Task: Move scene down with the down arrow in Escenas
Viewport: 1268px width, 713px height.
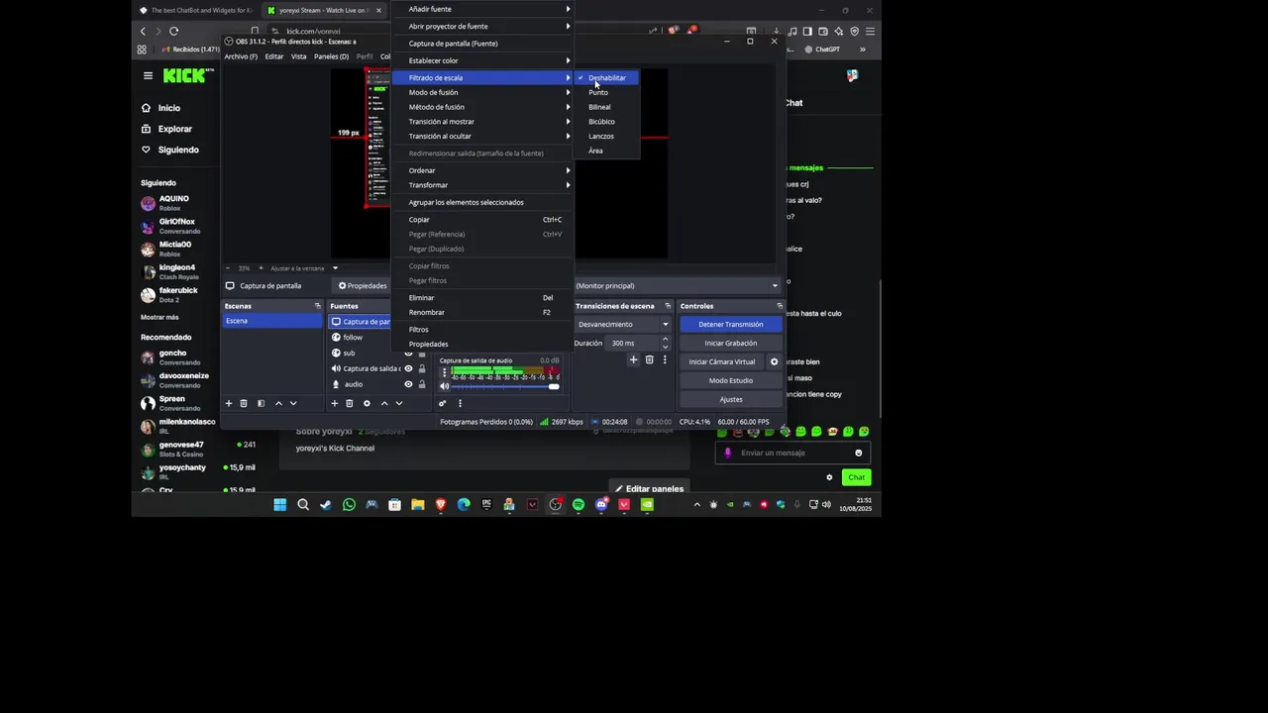Action: click(293, 403)
